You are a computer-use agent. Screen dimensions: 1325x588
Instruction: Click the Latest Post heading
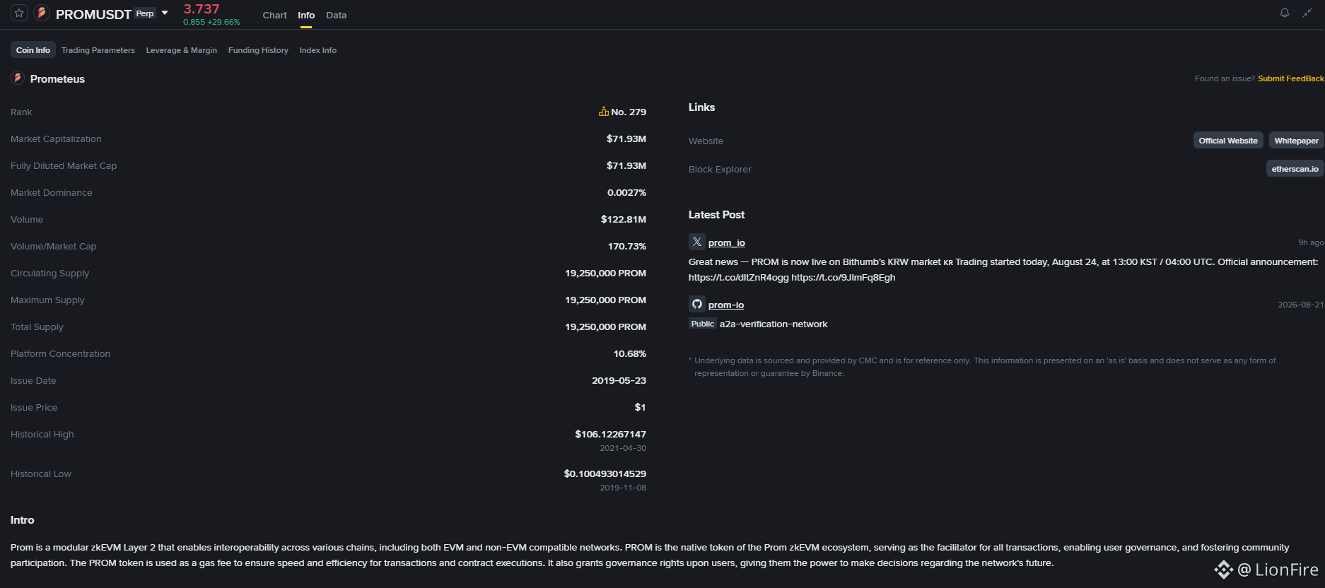coord(716,214)
